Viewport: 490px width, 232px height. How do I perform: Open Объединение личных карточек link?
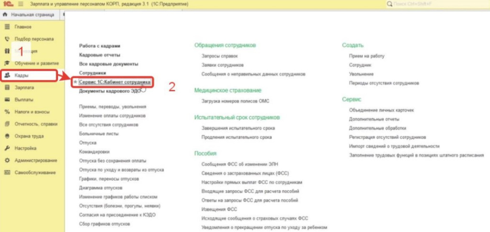coord(381,110)
